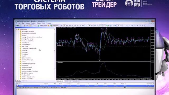Click the Navigator vertical scrollbar
169x95 pixels.
[55, 51]
